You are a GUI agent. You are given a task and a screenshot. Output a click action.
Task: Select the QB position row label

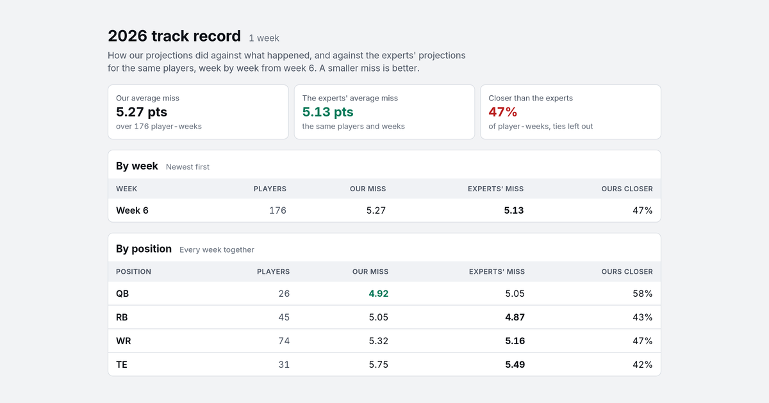pos(122,294)
